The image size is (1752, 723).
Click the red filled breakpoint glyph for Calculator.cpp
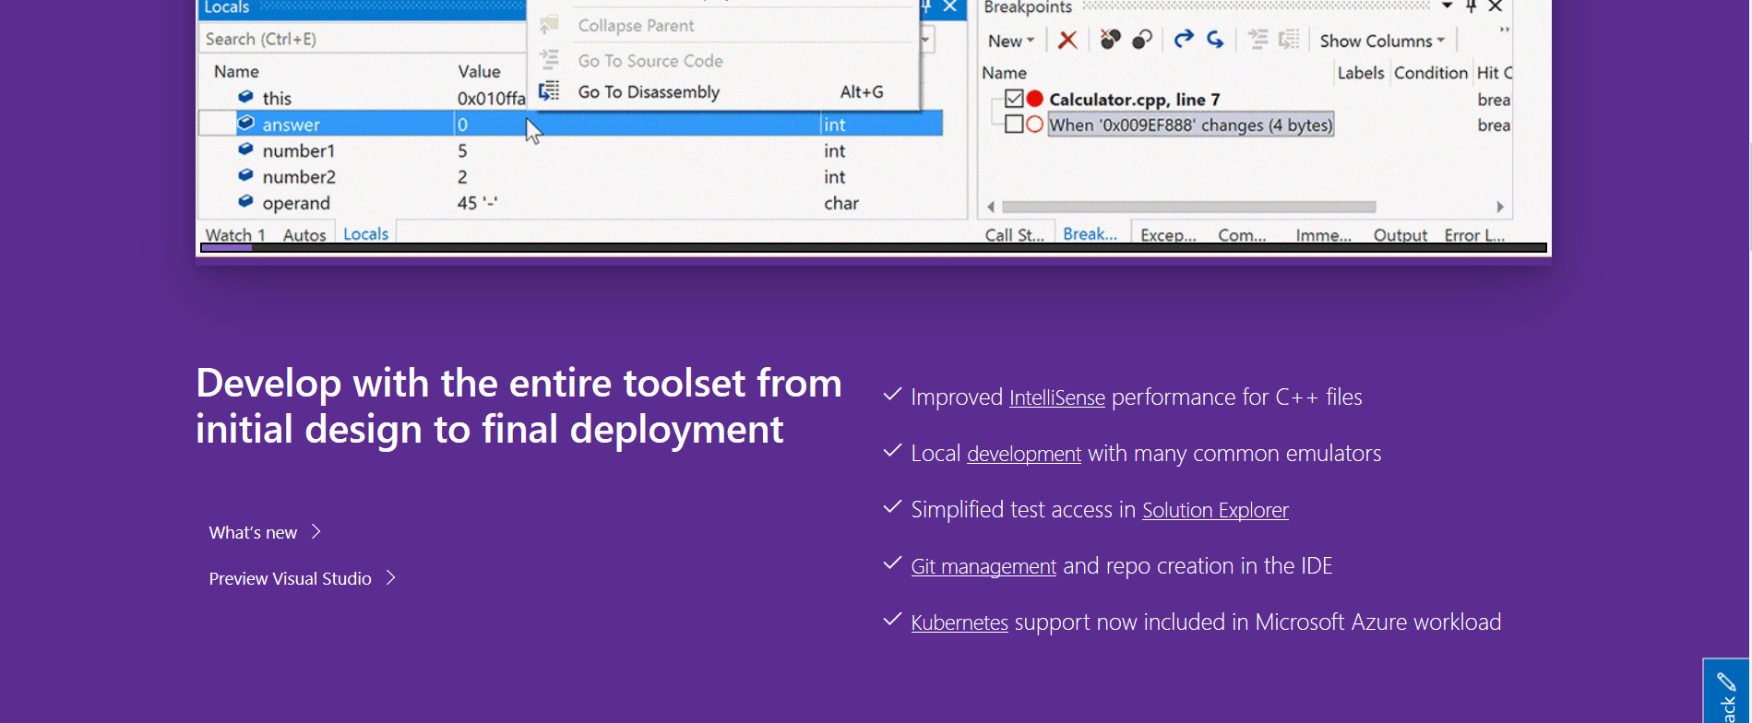1035,99
